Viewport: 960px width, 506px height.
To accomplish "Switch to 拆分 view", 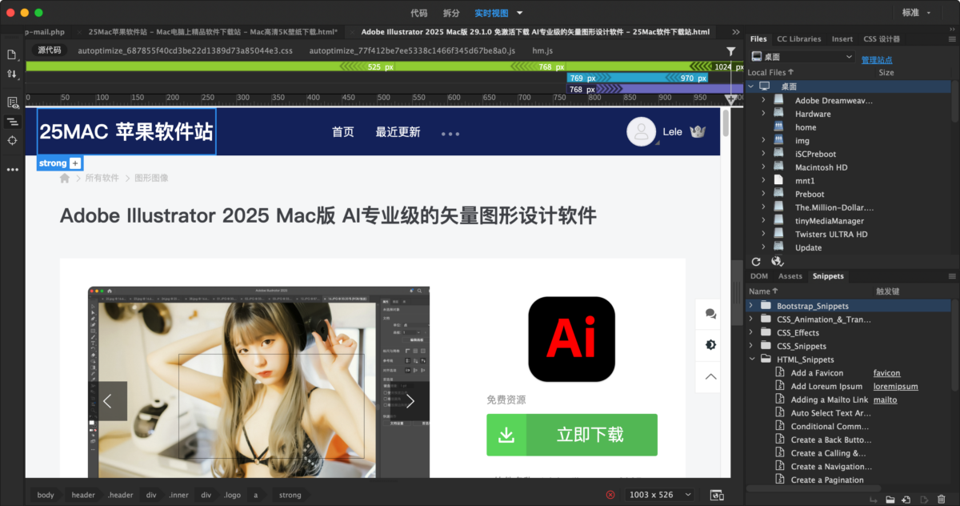I will pyautogui.click(x=451, y=13).
